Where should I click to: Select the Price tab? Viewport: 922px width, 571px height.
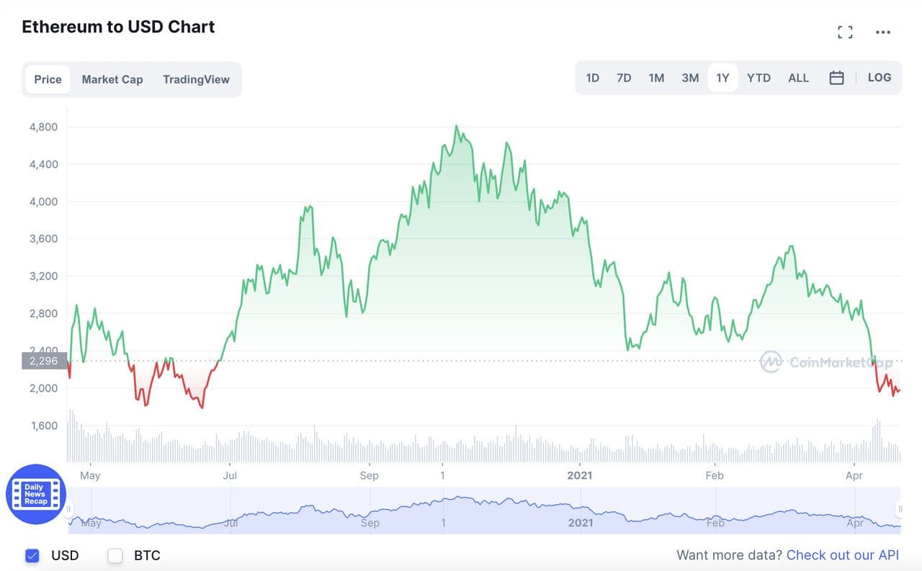48,79
